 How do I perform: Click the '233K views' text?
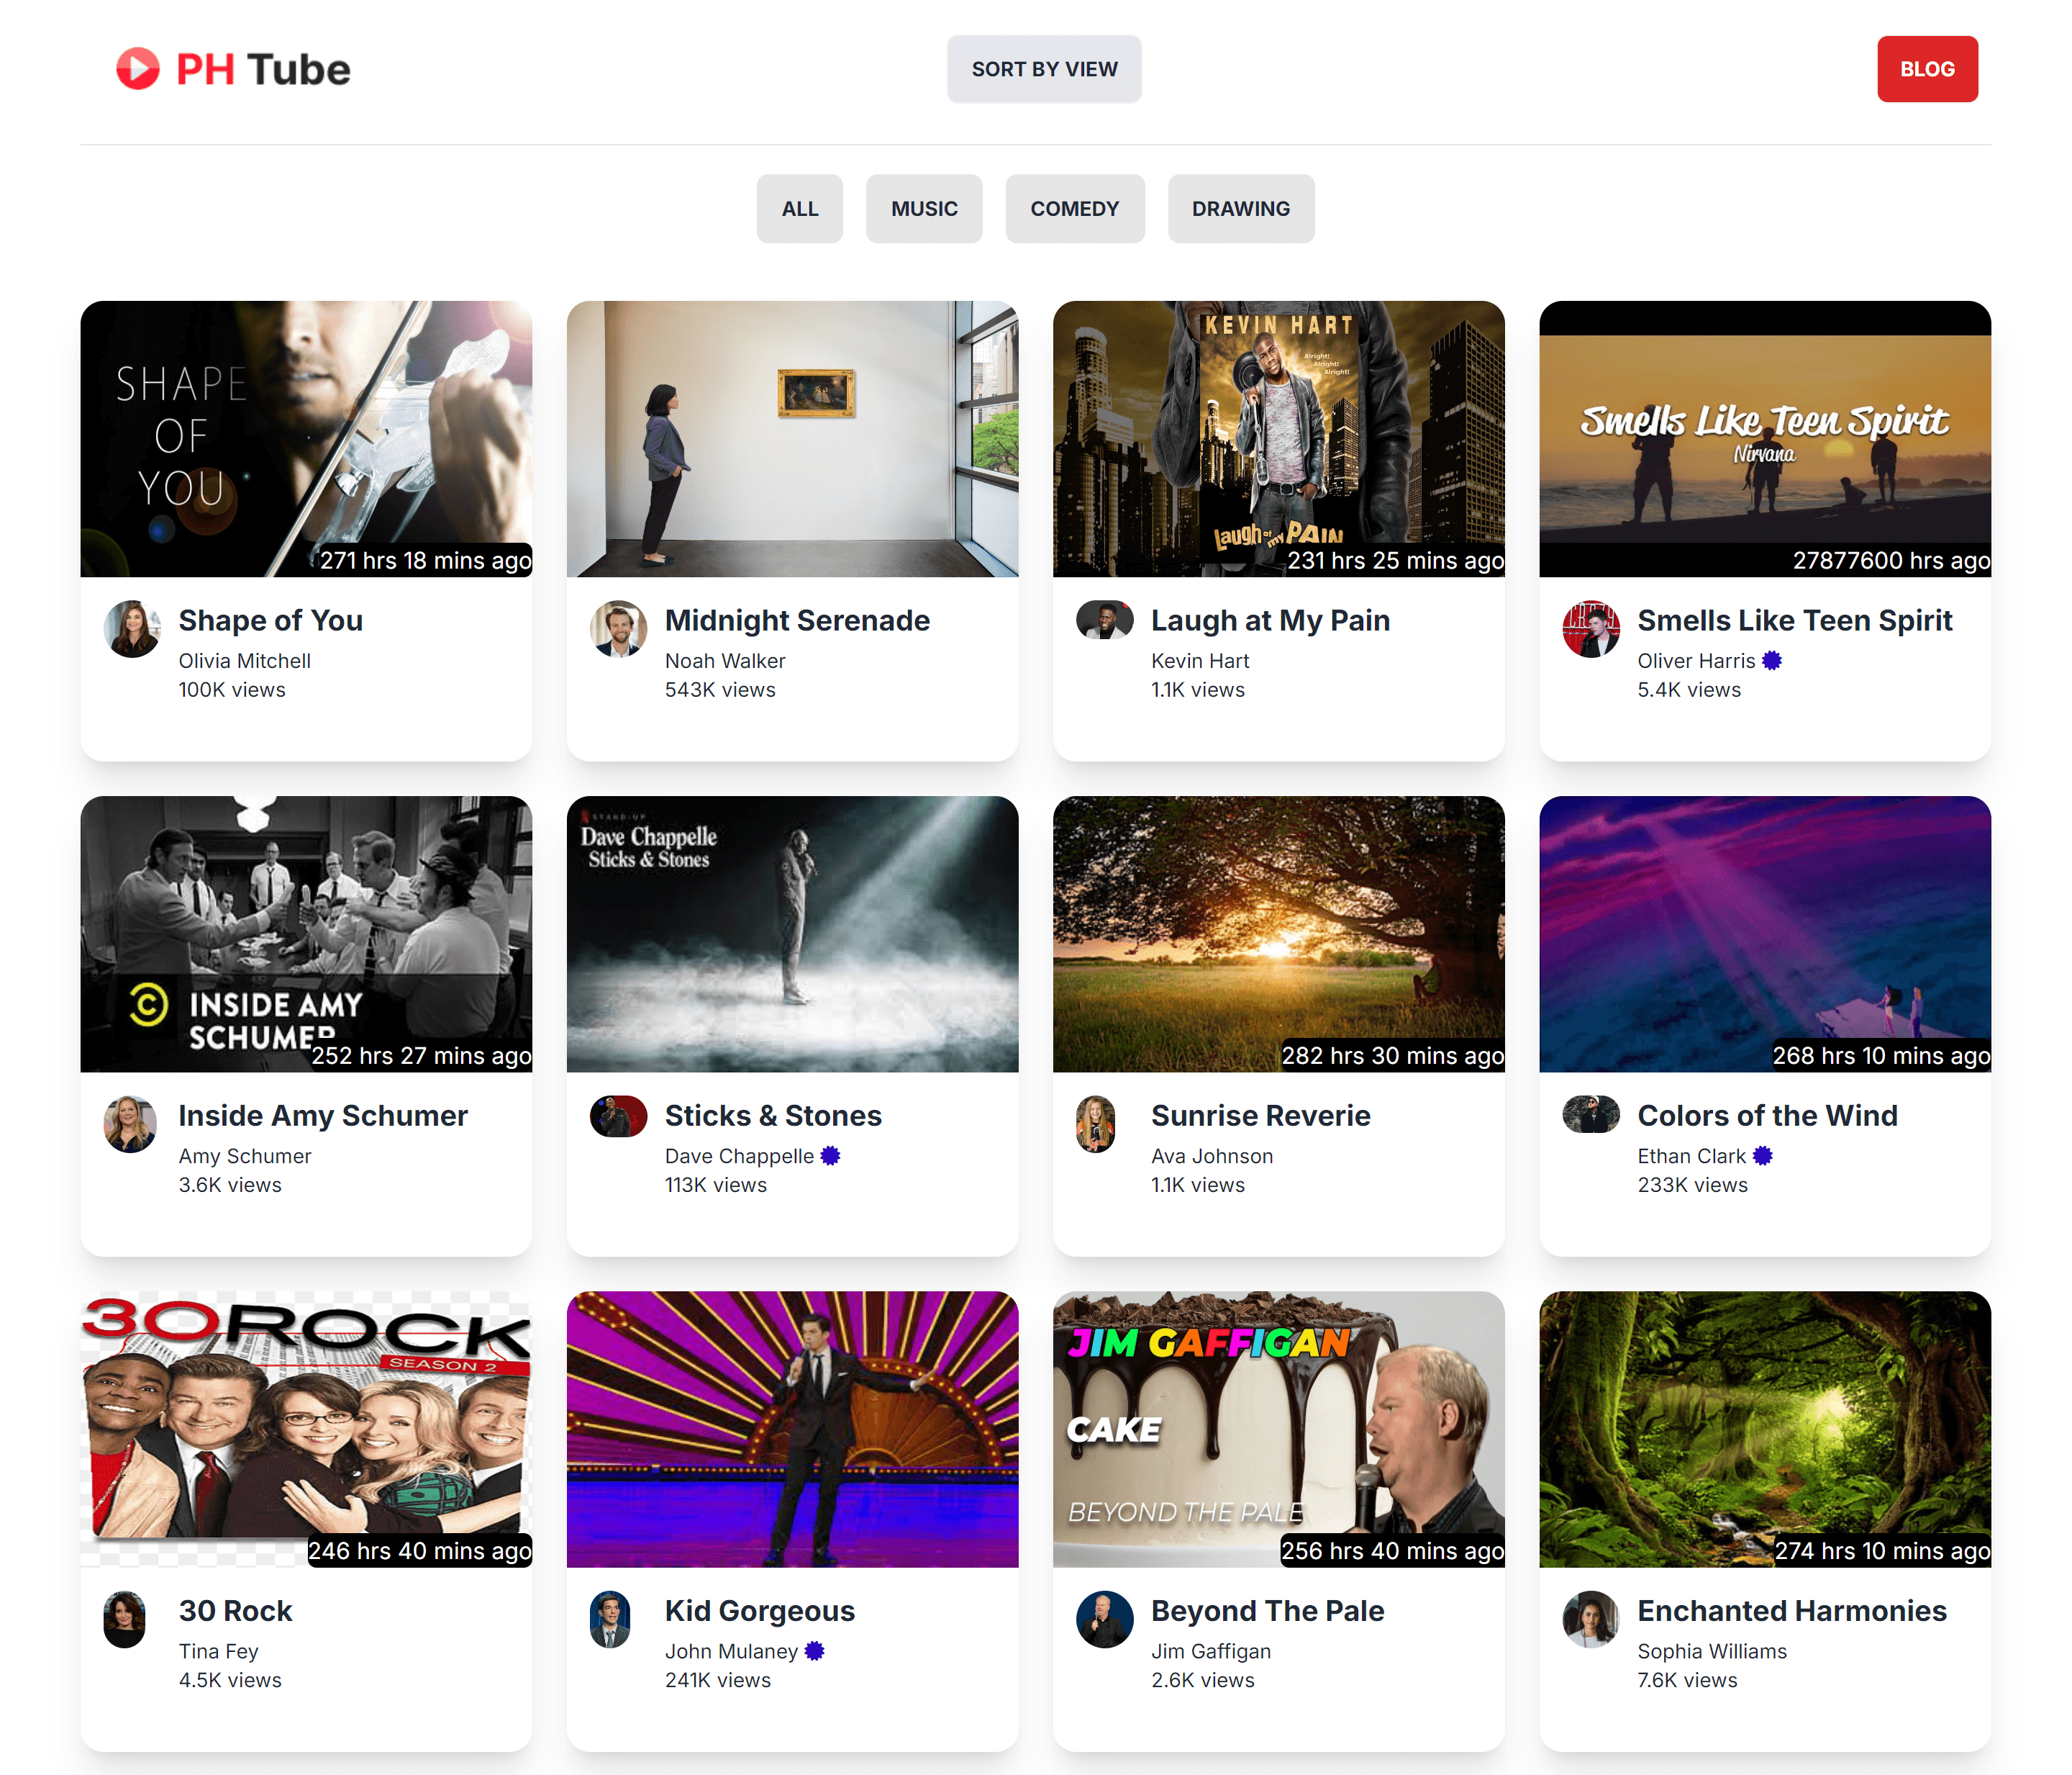(1692, 1185)
